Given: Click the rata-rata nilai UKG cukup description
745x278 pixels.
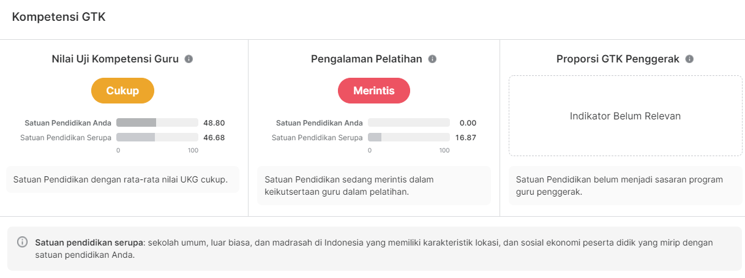Looking at the screenshot, I should pos(120,179).
